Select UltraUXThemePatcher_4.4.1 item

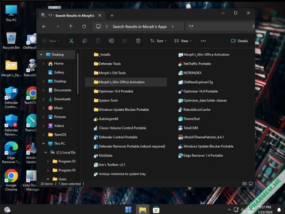pos(201,137)
